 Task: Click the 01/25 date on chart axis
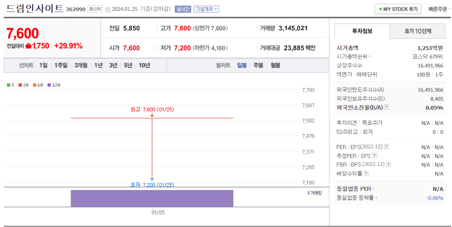coord(158,212)
